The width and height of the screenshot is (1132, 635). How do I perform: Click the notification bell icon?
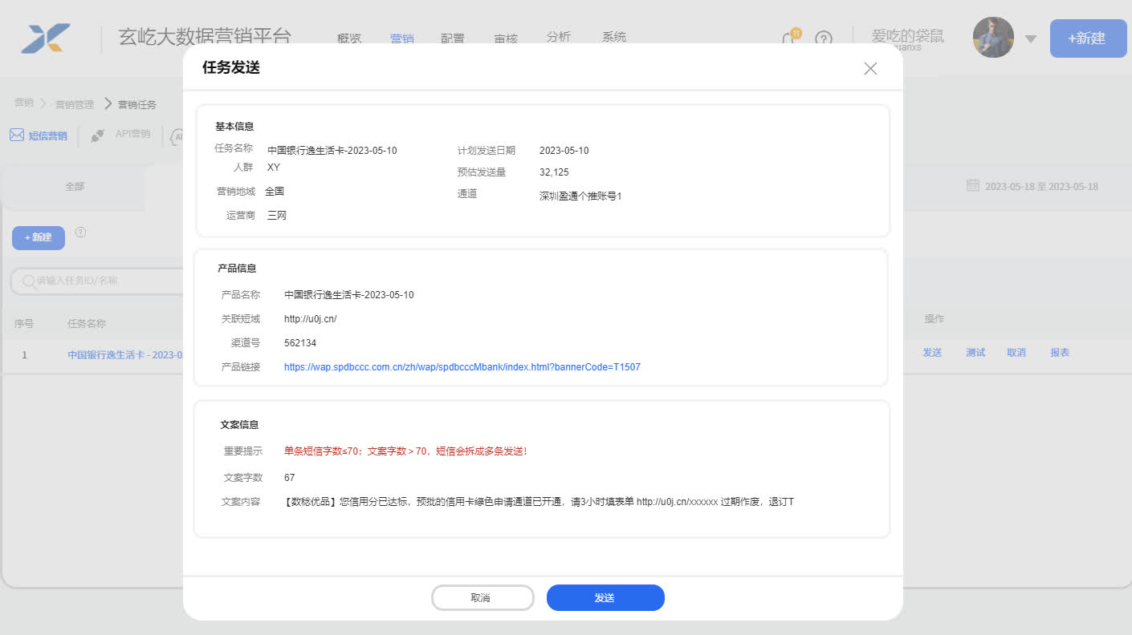(789, 38)
